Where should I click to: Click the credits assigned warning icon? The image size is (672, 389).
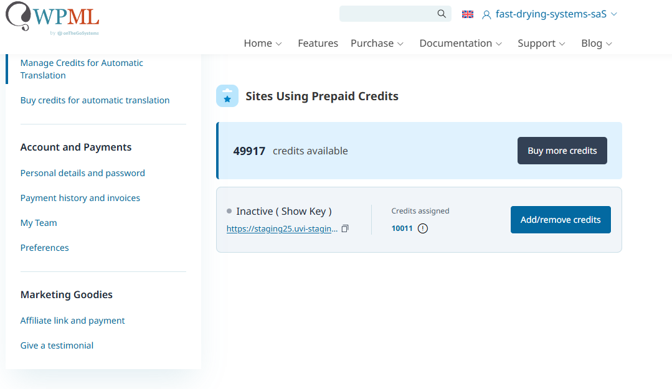423,228
